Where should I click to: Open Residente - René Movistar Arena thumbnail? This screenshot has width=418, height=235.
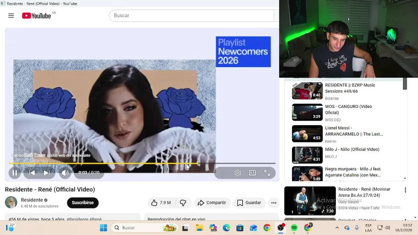[310, 201]
